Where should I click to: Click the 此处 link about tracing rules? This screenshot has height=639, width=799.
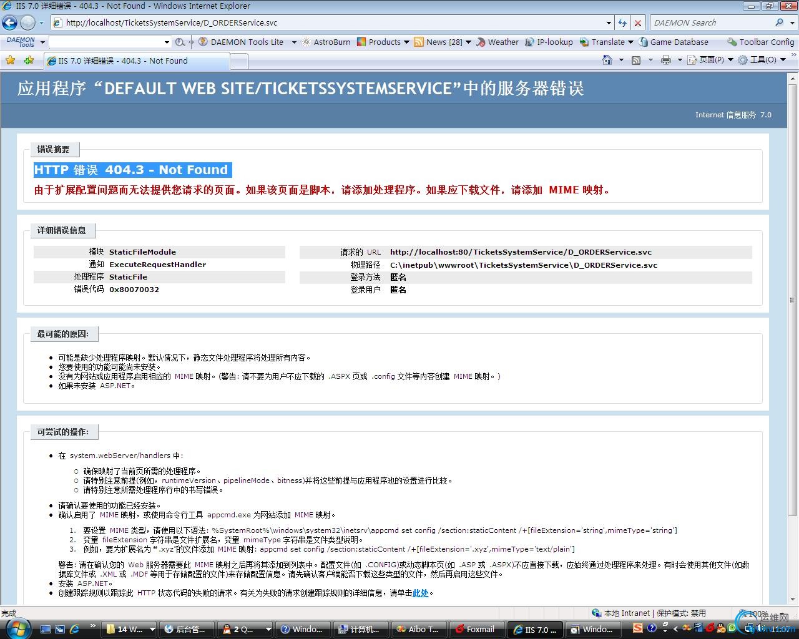pyautogui.click(x=420, y=593)
